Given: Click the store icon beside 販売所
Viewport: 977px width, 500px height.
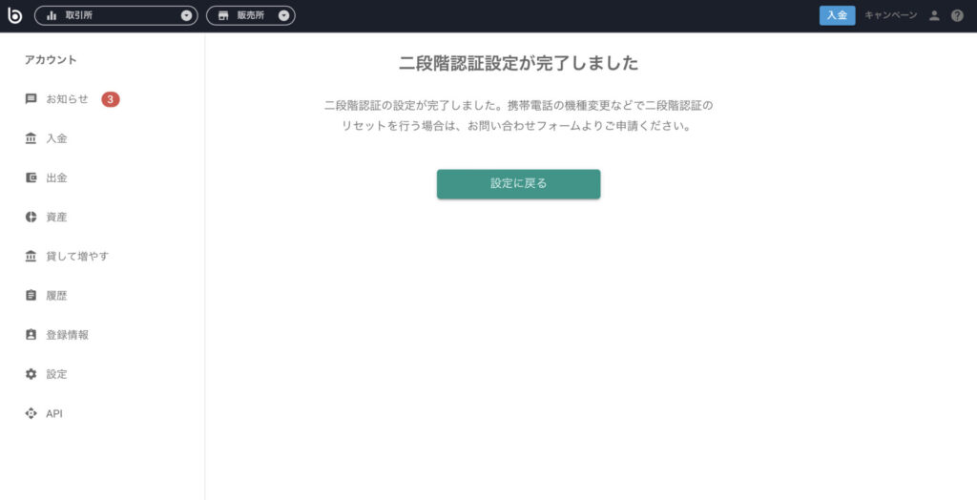Looking at the screenshot, I should pos(223,15).
